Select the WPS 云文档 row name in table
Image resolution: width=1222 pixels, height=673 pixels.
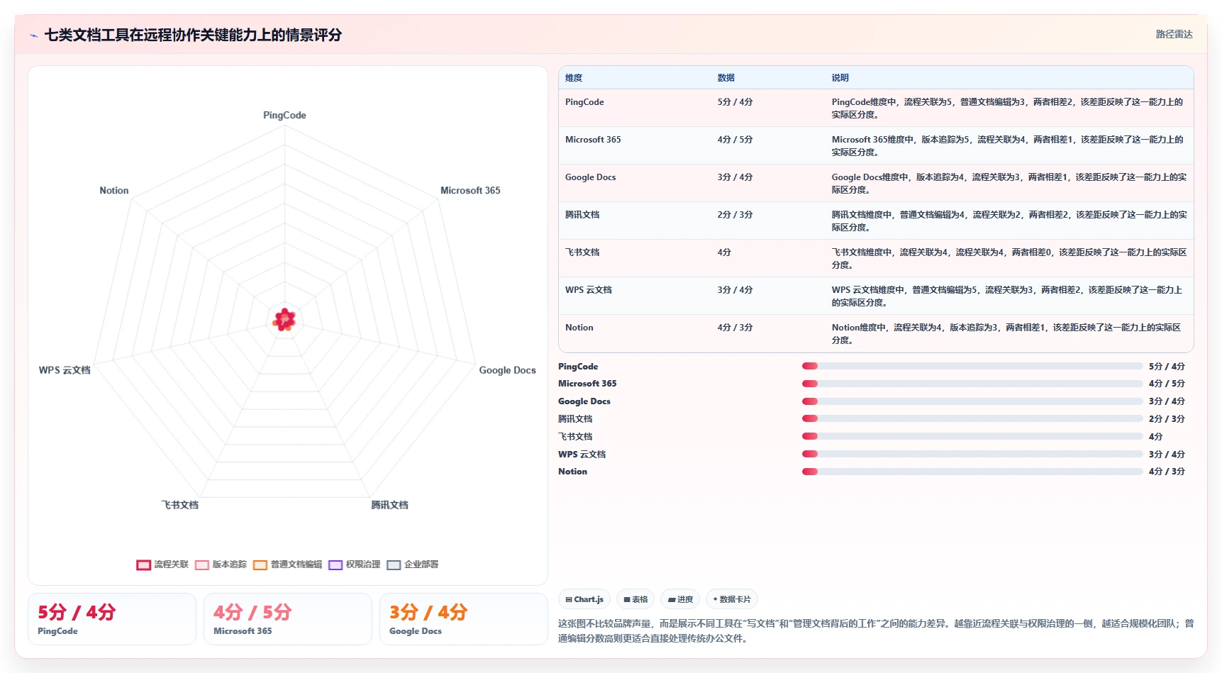tap(589, 290)
